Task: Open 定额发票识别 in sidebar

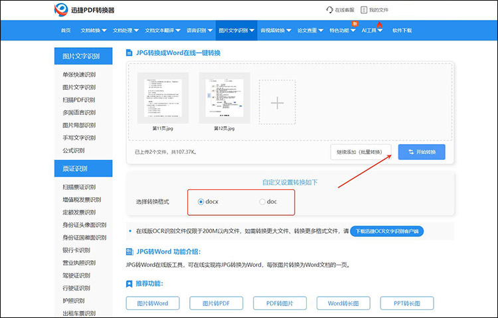Action: coord(79,212)
